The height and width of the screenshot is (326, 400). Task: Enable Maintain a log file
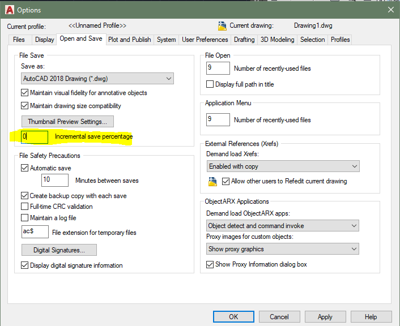[x=25, y=218]
